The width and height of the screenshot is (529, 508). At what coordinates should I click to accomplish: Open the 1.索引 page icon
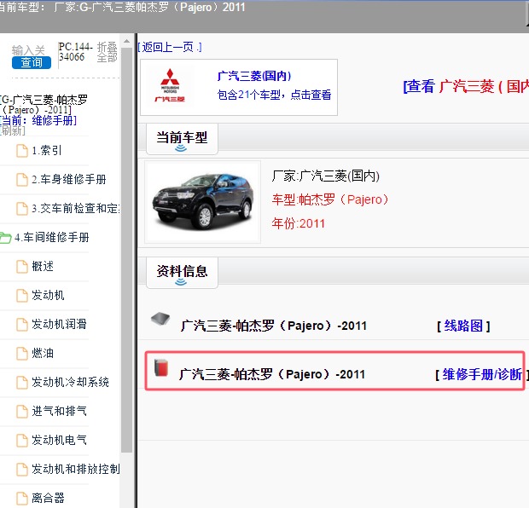pyautogui.click(x=22, y=151)
